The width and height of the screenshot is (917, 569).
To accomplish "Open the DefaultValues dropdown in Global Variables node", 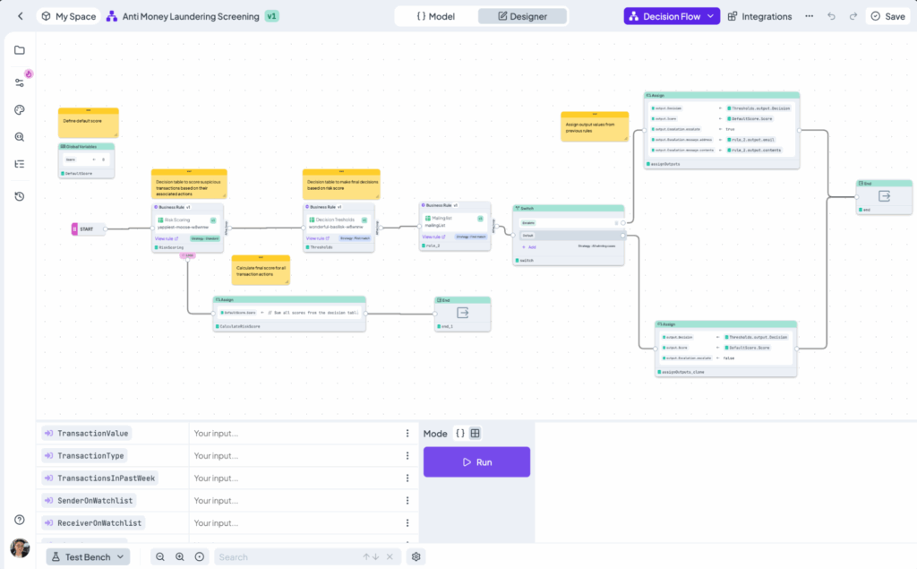I will (93, 159).
